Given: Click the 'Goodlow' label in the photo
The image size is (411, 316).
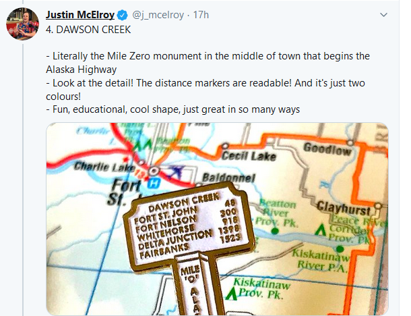Looking at the screenshot, I should point(327,149).
